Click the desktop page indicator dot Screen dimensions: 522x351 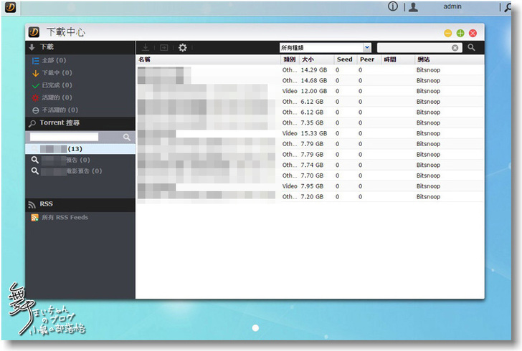pos(256,328)
